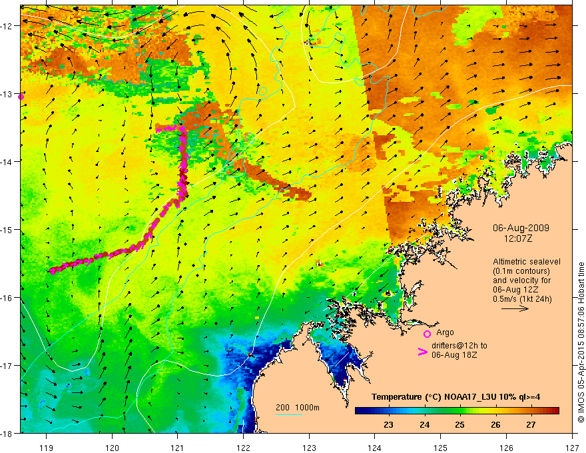586x453 pixels.
Task: Click the Argo legend circle symbol
Action: point(427,334)
